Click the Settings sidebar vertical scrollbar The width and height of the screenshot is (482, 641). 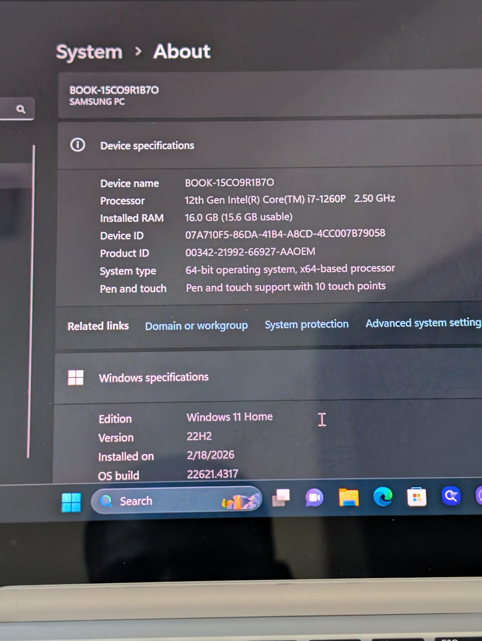[31, 301]
